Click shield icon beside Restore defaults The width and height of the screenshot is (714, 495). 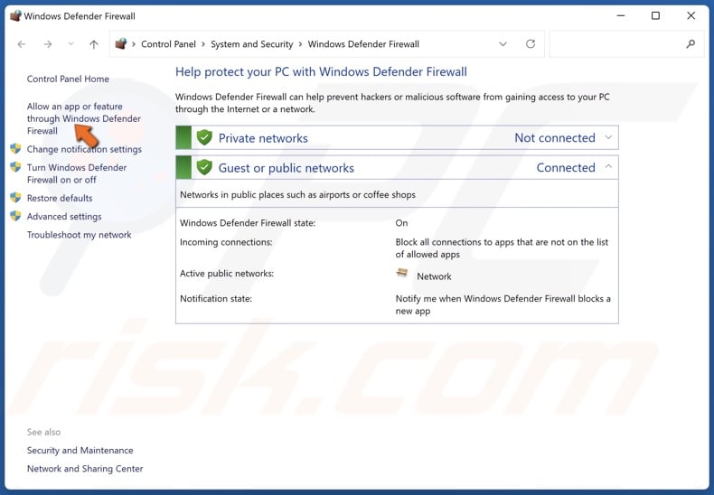tap(15, 198)
